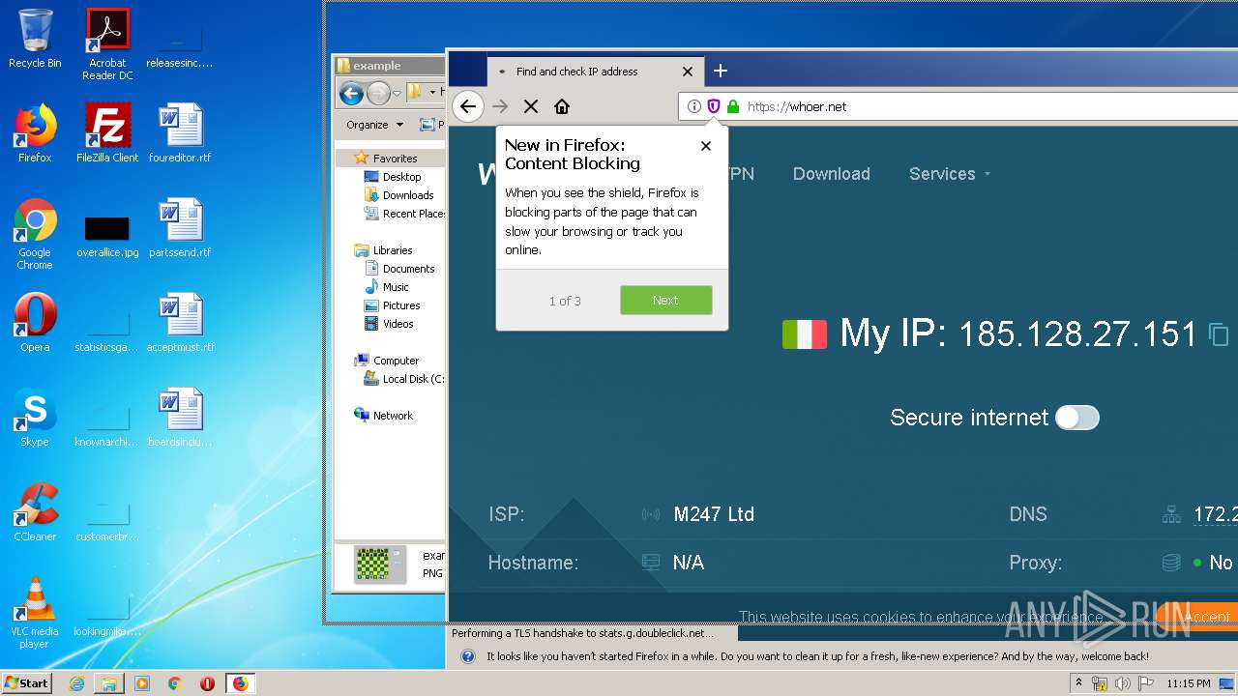Click the Windows Start button
1238x696 pixels.
pos(27,682)
